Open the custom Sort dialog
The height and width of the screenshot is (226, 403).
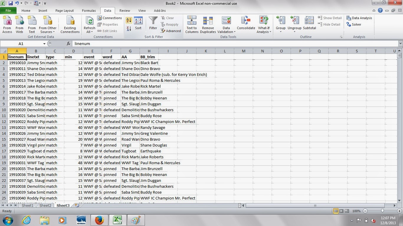pos(138,24)
